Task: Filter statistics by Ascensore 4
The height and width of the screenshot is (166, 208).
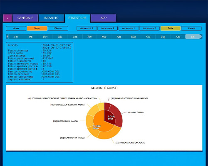Action: click(x=107, y=28)
